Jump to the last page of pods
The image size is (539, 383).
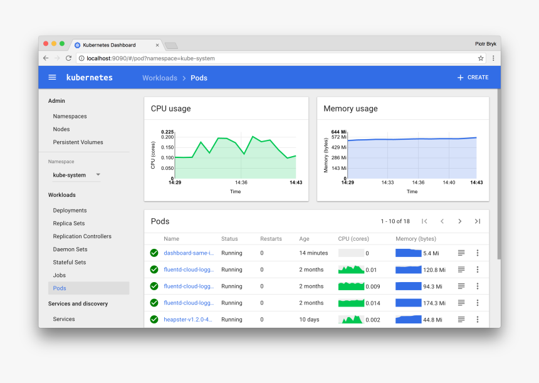(477, 221)
